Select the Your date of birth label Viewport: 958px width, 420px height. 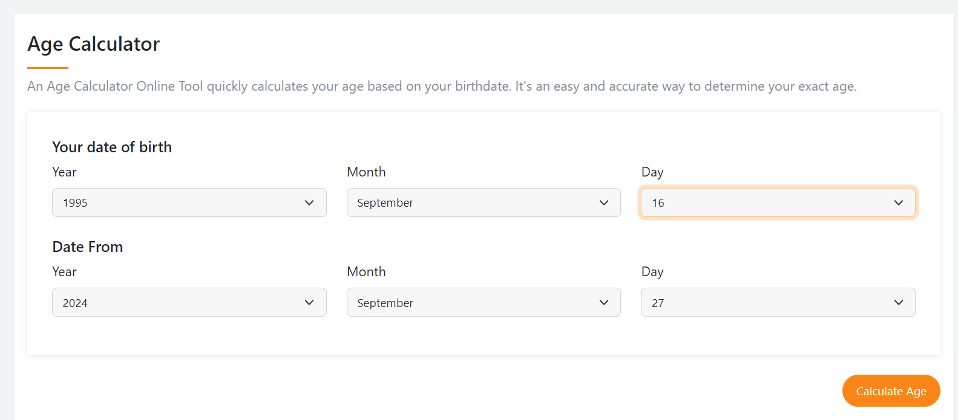[x=111, y=147]
